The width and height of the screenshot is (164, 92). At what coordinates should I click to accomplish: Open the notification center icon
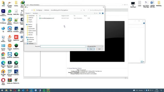coord(161,90)
